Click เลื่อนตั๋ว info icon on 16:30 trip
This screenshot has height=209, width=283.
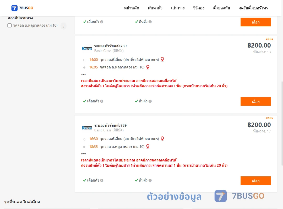point(102,180)
